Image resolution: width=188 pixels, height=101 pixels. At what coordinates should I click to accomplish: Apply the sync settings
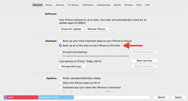[x=178, y=97]
